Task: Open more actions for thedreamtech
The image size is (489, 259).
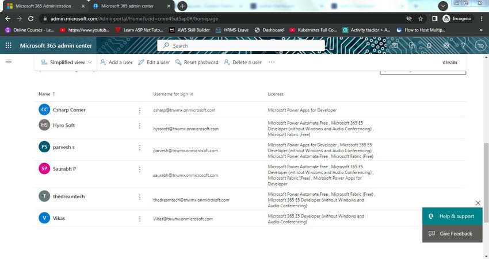Action: click(140, 197)
